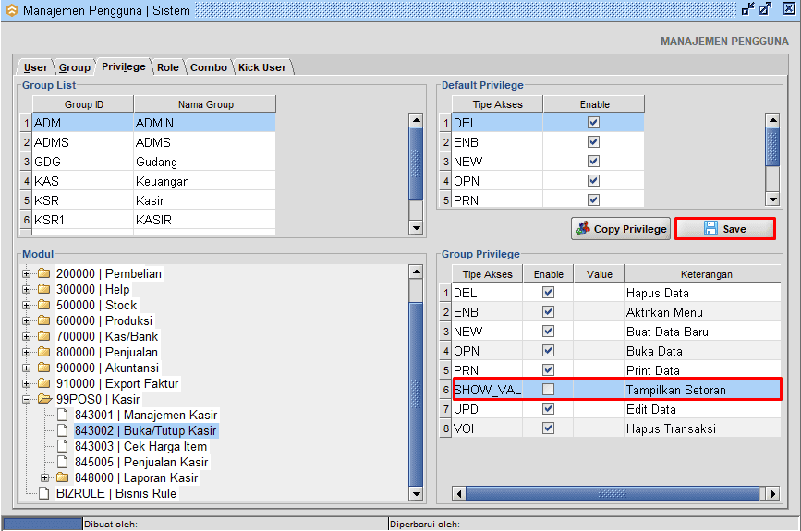Expand the 500000 Stock tree node
This screenshot has width=801, height=531.
(x=26, y=306)
